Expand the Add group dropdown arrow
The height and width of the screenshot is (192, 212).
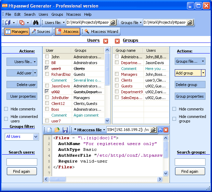(x=203, y=73)
